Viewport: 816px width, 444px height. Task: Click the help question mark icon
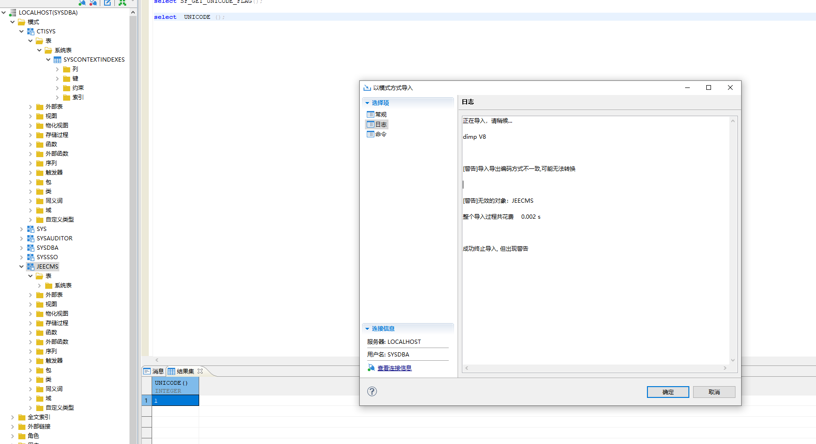point(372,391)
